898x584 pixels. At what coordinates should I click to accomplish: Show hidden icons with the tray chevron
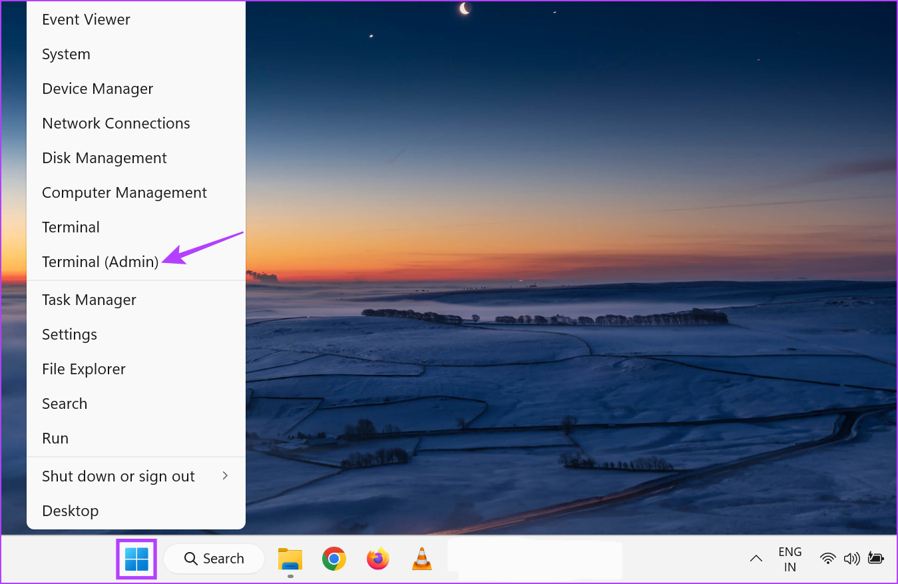[756, 559]
